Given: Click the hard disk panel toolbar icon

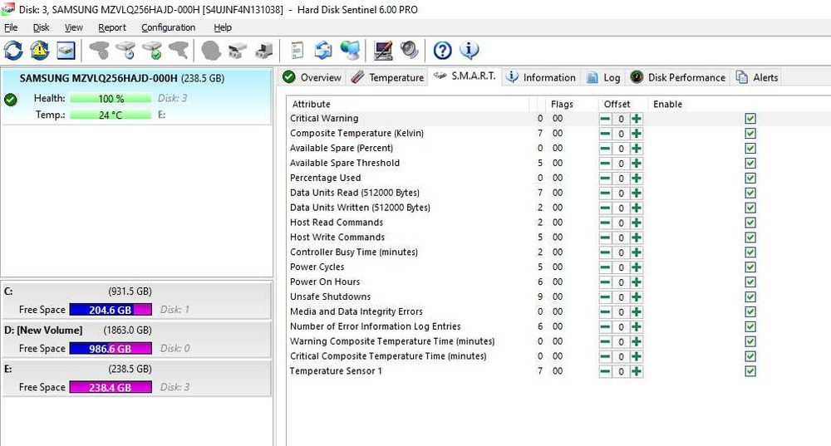Looking at the screenshot, I should pos(66,51).
